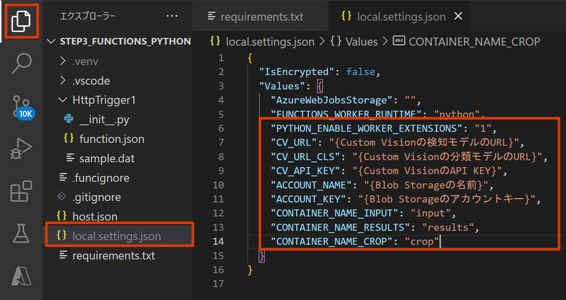
Task: Click the "crop" value on line 14
Action: tap(422, 241)
